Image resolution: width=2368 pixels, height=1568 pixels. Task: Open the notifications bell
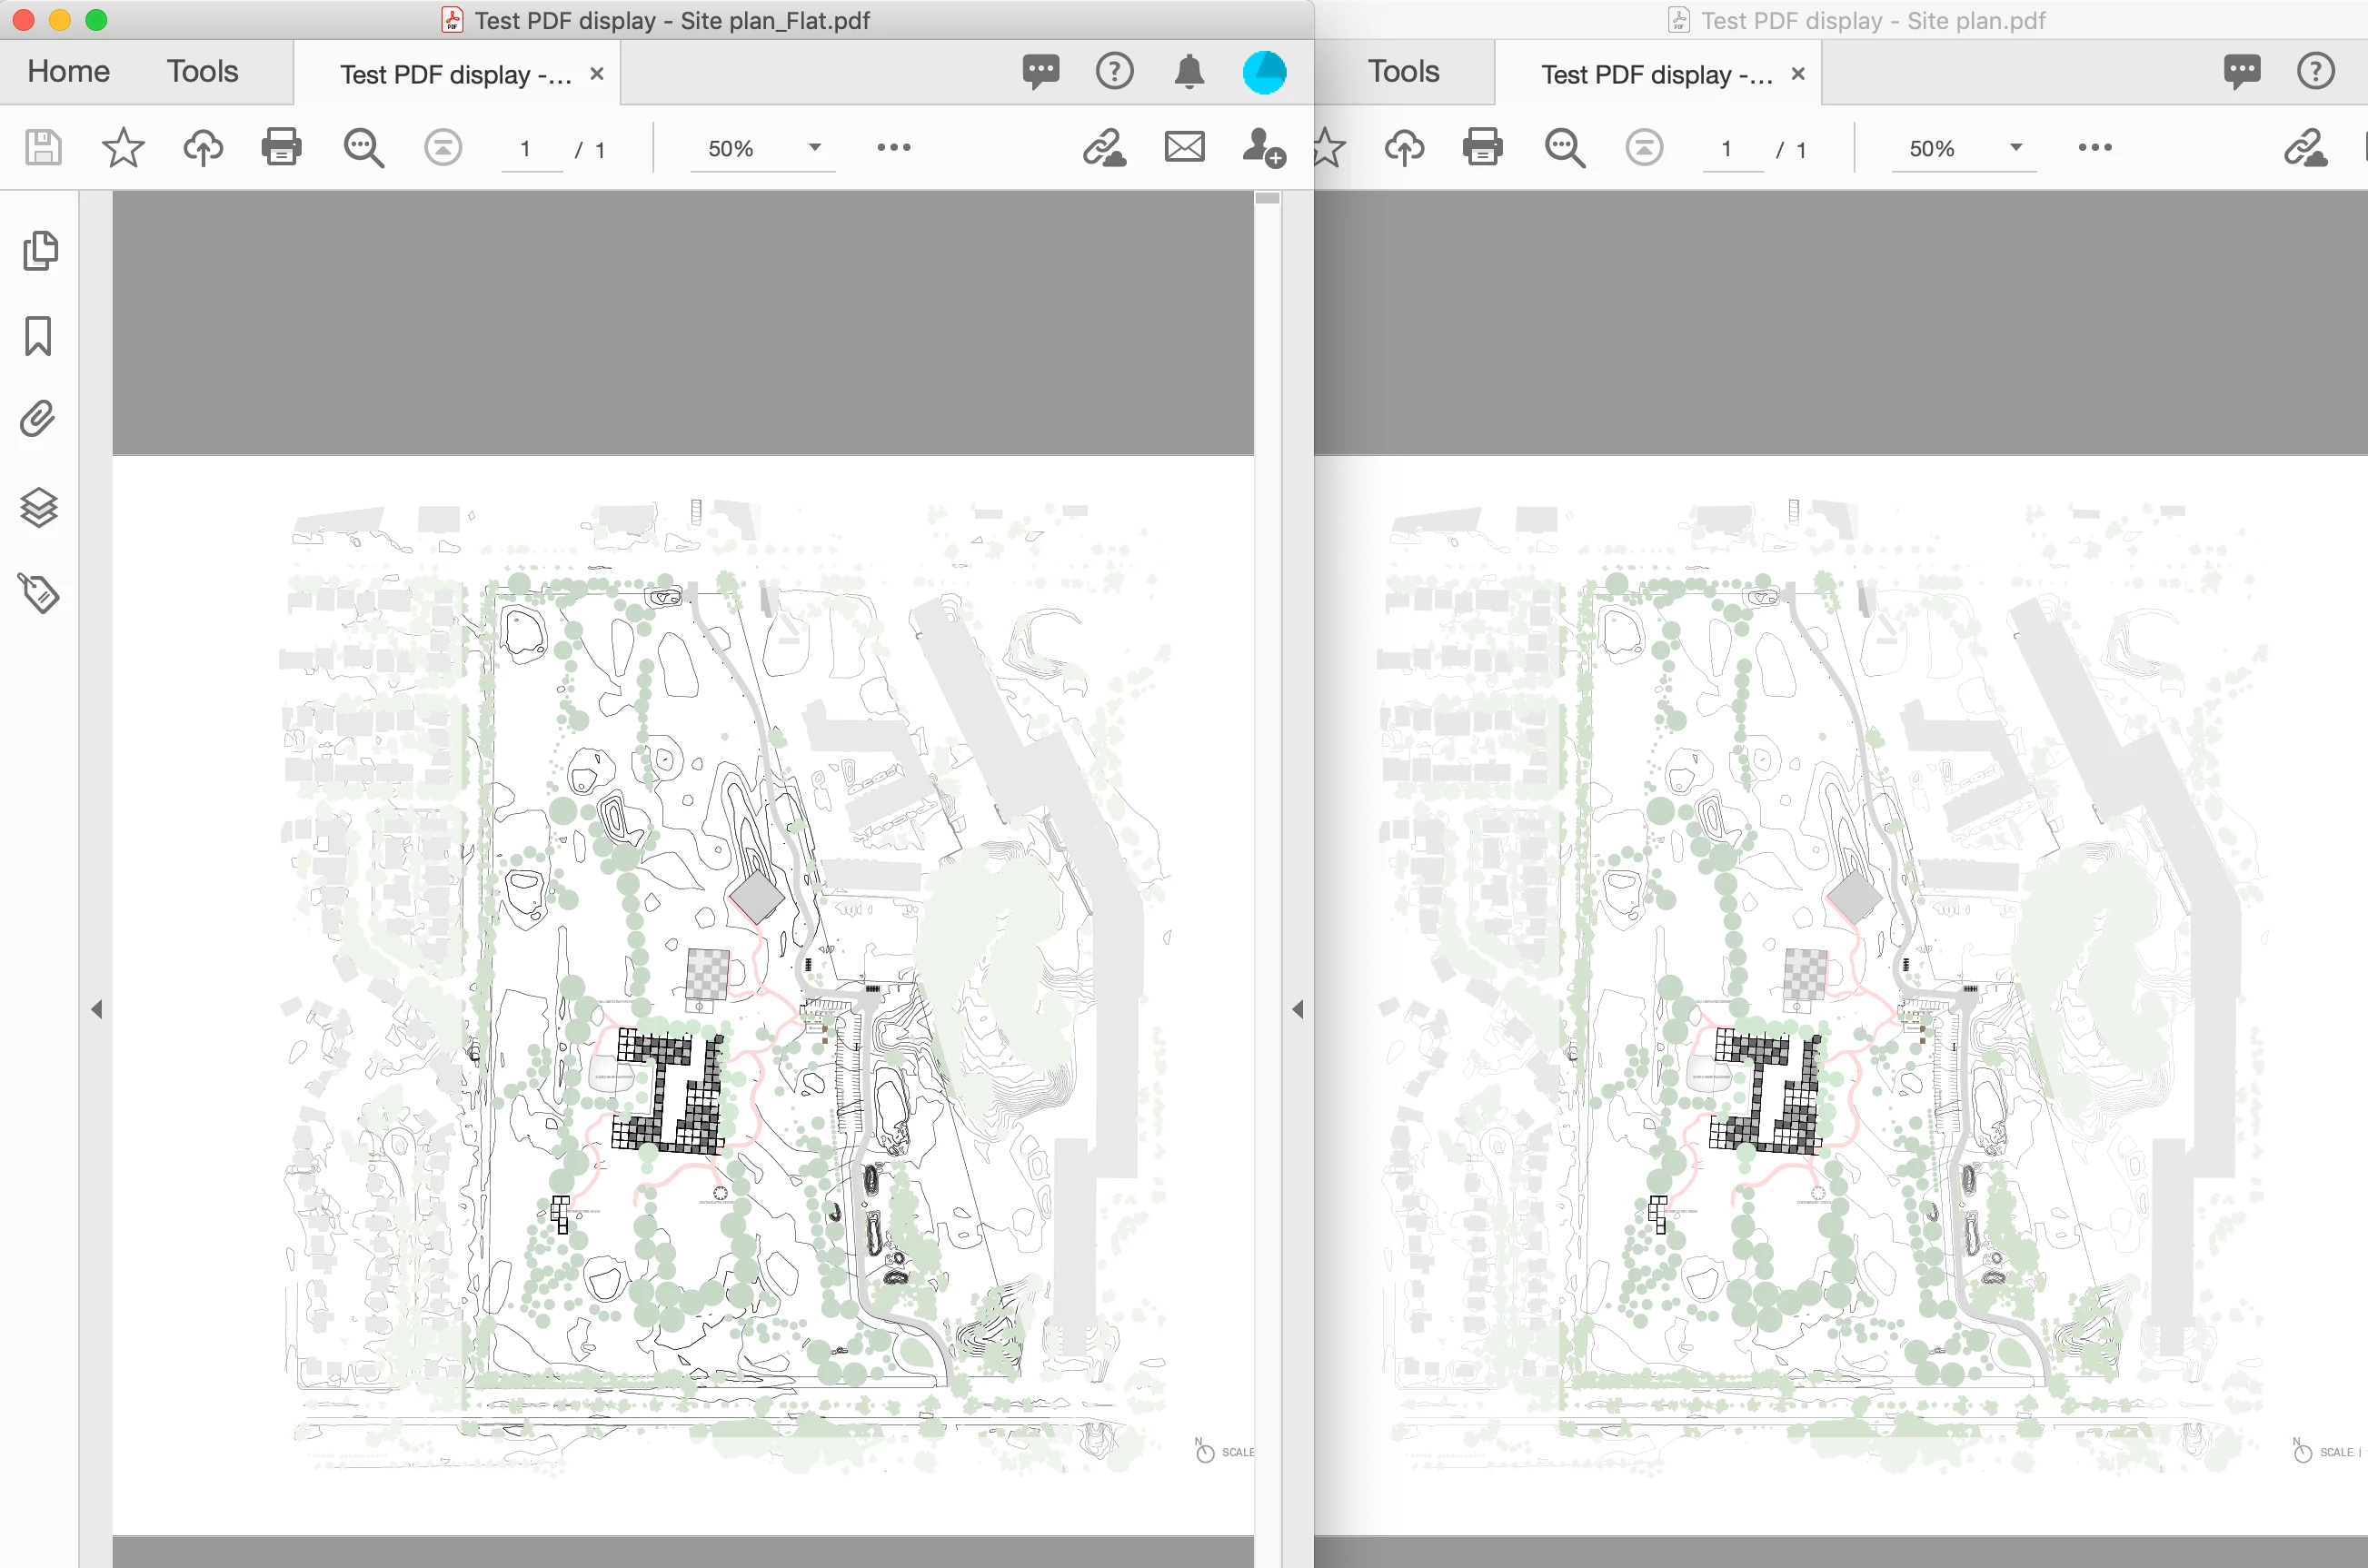[1189, 72]
